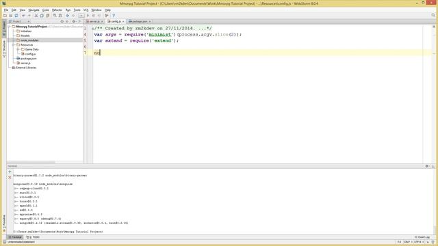This screenshot has width=438, height=246.
Task: Click the Back navigation arrow icon
Action: [x=67, y=16]
